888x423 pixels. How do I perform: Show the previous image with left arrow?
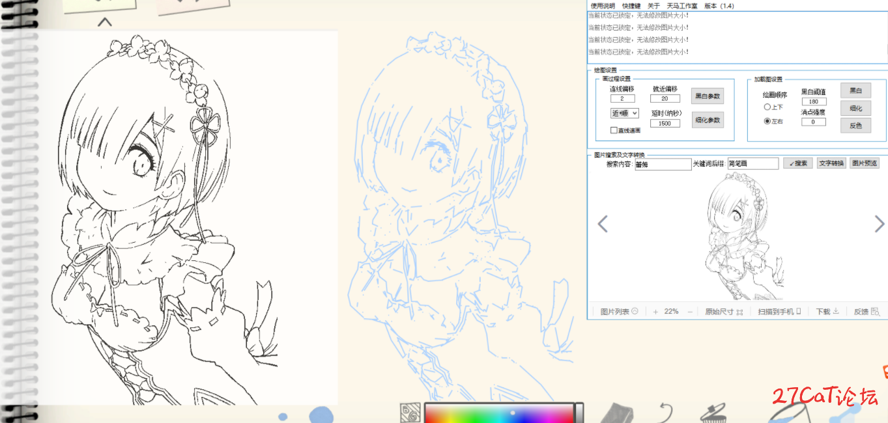(603, 225)
